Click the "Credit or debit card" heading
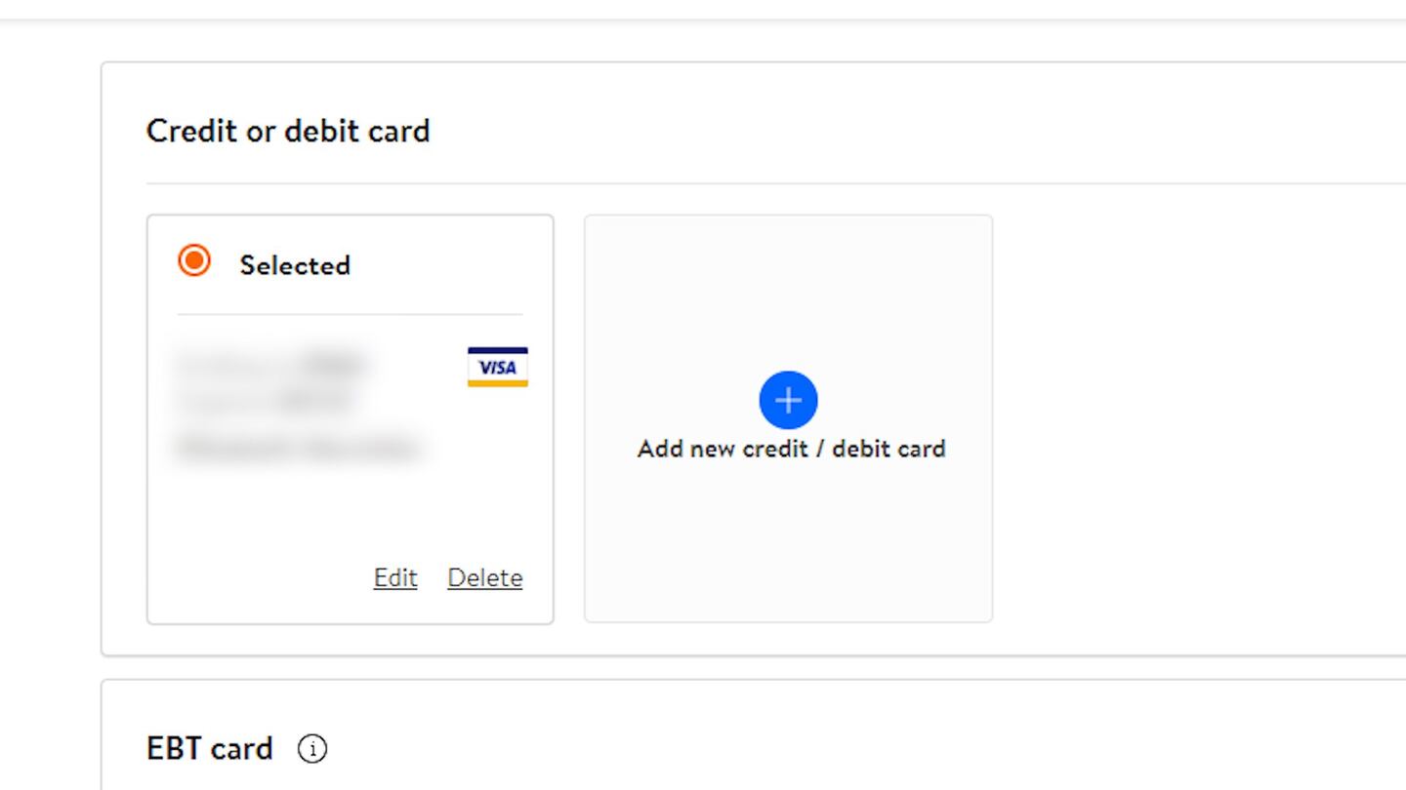1406x790 pixels. pos(288,132)
